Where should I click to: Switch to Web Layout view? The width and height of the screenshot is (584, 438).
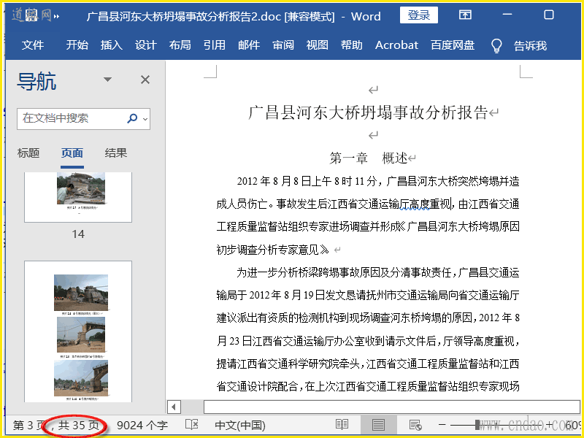point(415,425)
